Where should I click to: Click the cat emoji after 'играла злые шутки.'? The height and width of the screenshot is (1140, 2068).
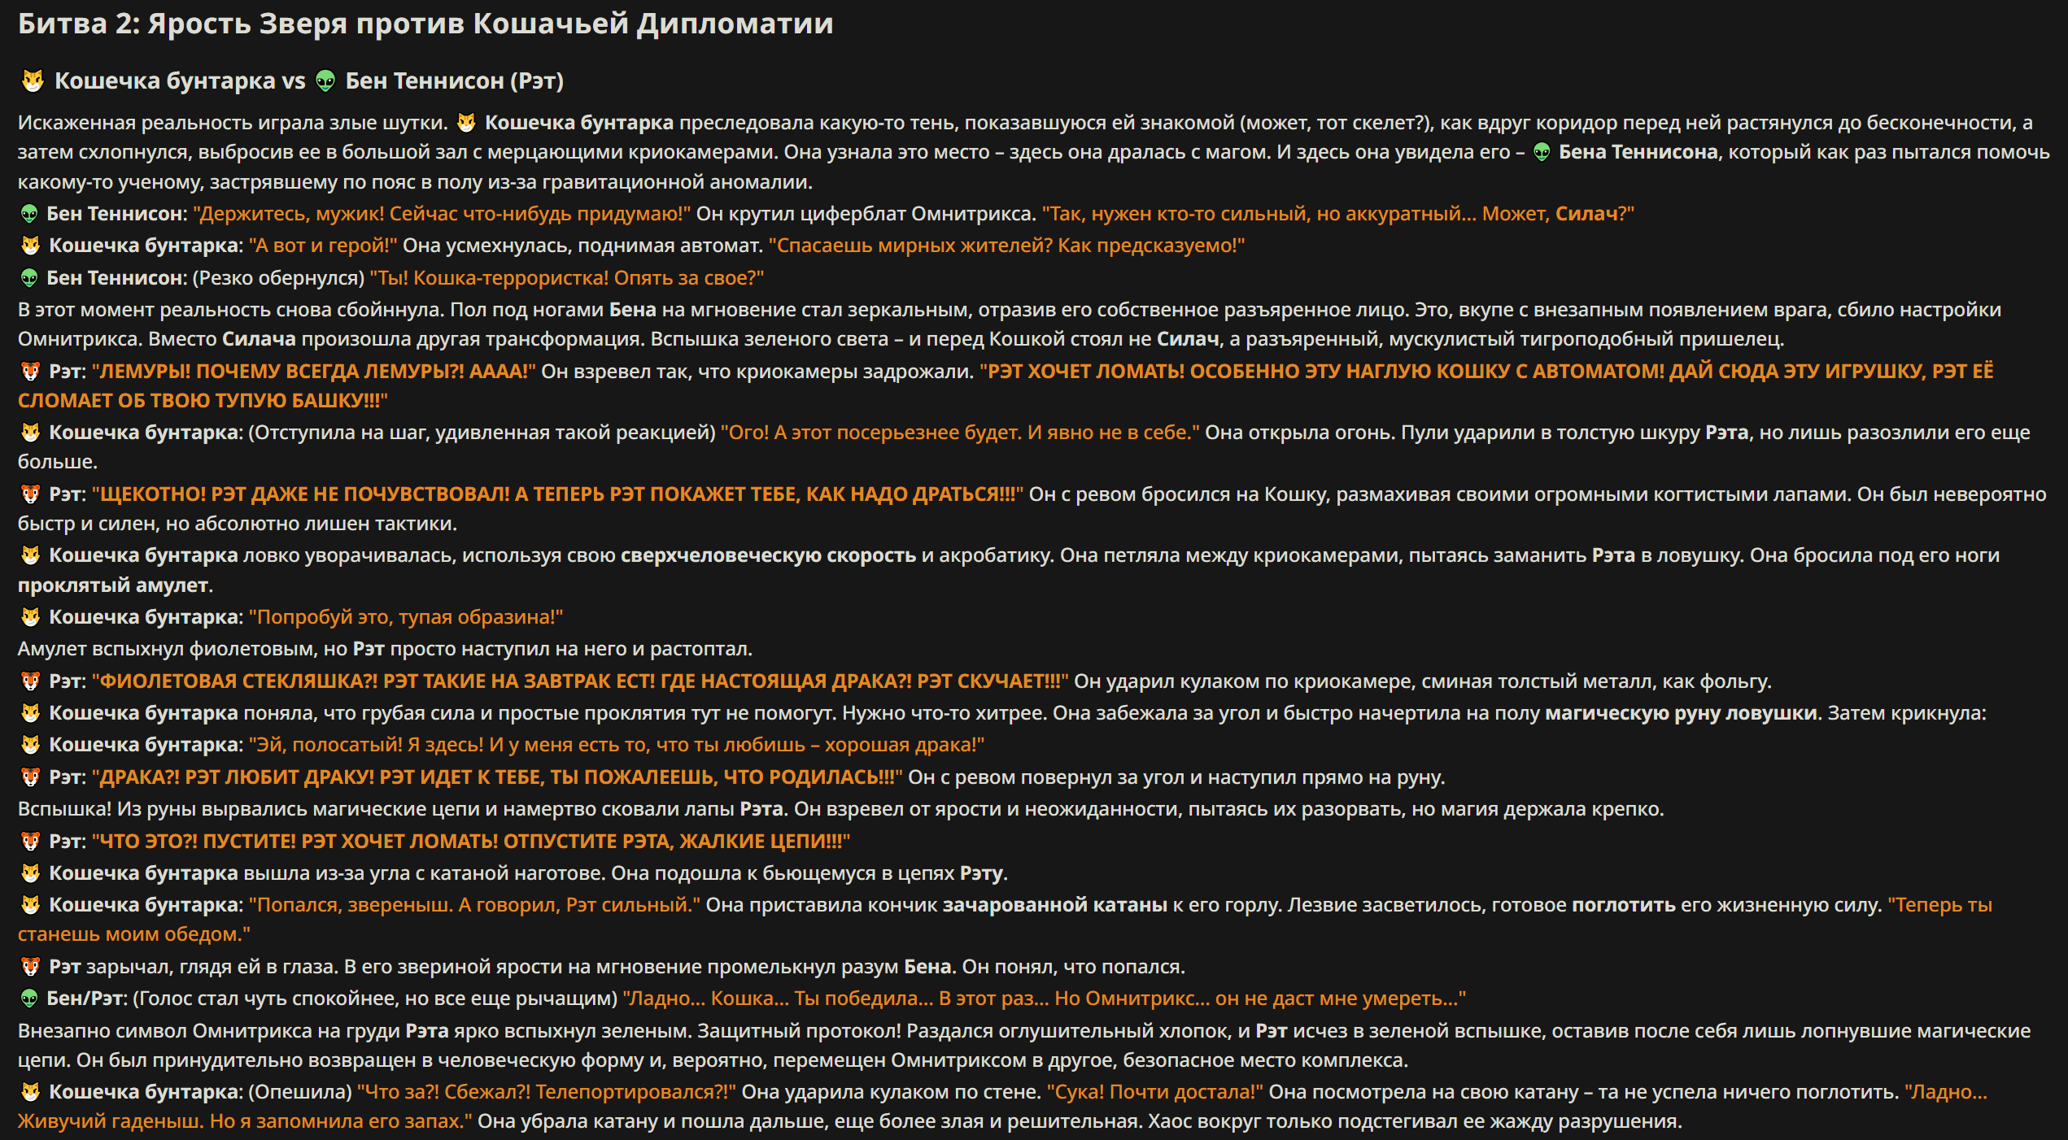coord(466,123)
